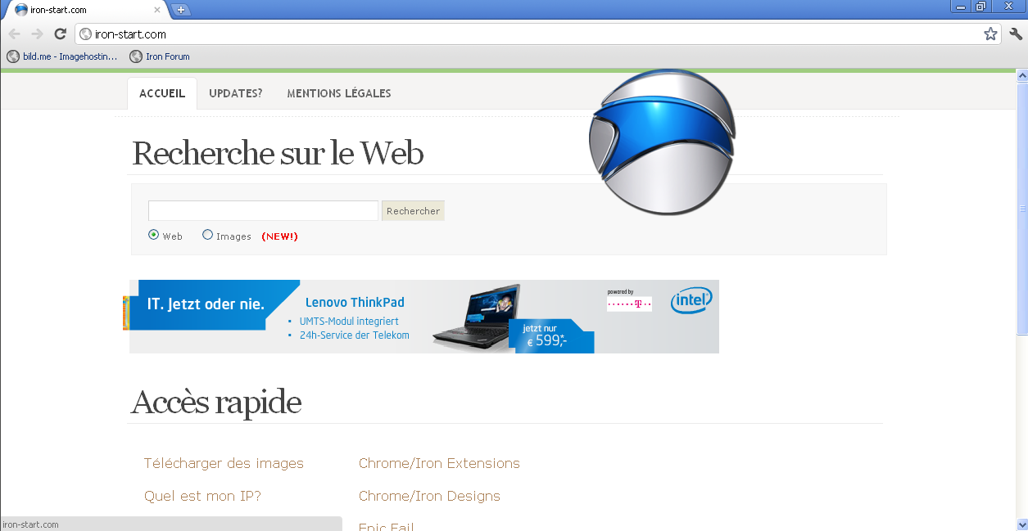Close the iron-start.com tab
Viewport: 1028px width, 531px height.
tap(159, 10)
